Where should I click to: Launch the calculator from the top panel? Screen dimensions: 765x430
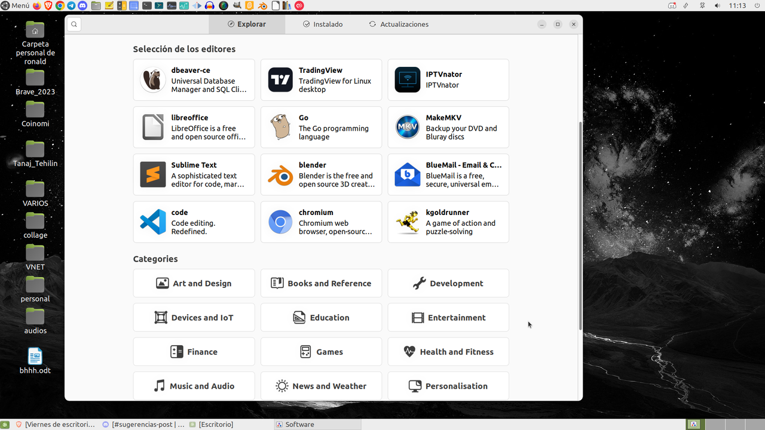pos(121,5)
